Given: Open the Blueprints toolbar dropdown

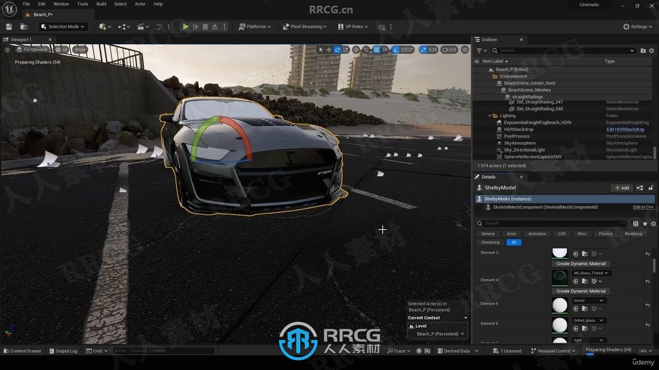Looking at the screenshot, I should pos(124,27).
